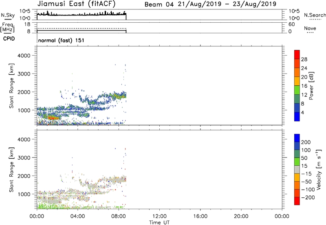Click the "Slant Range [km]" label of velocity panel

(11, 170)
